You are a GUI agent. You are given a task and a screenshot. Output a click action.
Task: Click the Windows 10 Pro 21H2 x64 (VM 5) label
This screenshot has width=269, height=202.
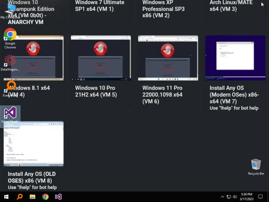point(96,91)
